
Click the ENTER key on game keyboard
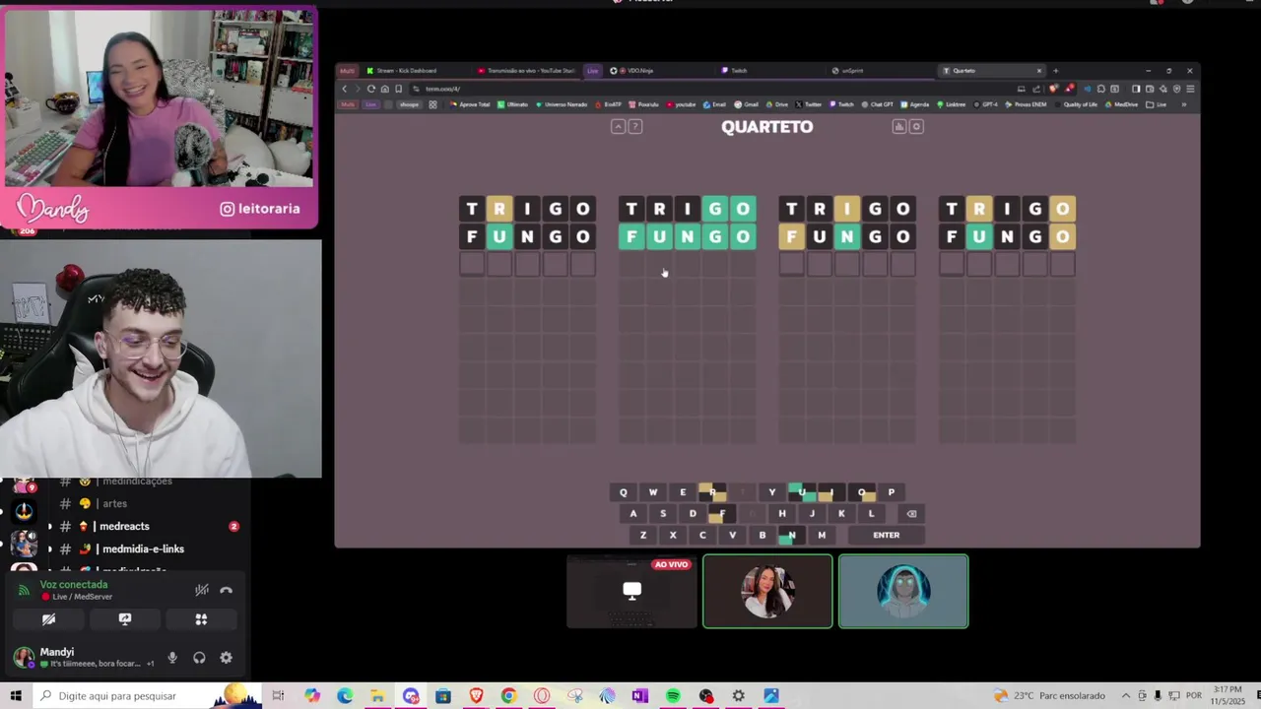[886, 535]
